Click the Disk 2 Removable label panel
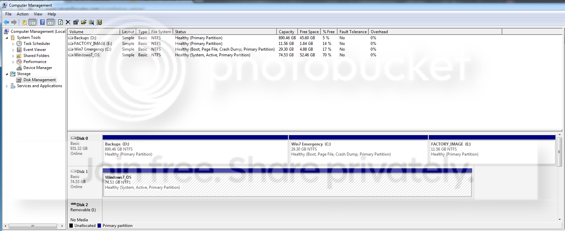This screenshot has height=231, width=565. (x=85, y=211)
